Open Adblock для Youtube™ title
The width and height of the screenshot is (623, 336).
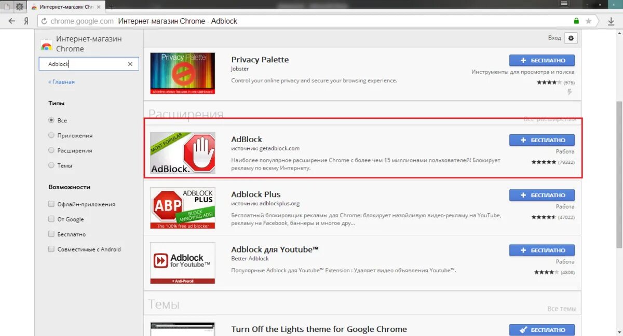point(275,249)
